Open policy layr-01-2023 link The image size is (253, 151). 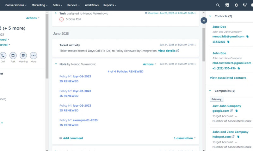click(x=82, y=76)
